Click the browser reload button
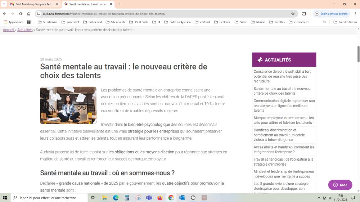Viewport: 360px width, 202px height. (21, 14)
